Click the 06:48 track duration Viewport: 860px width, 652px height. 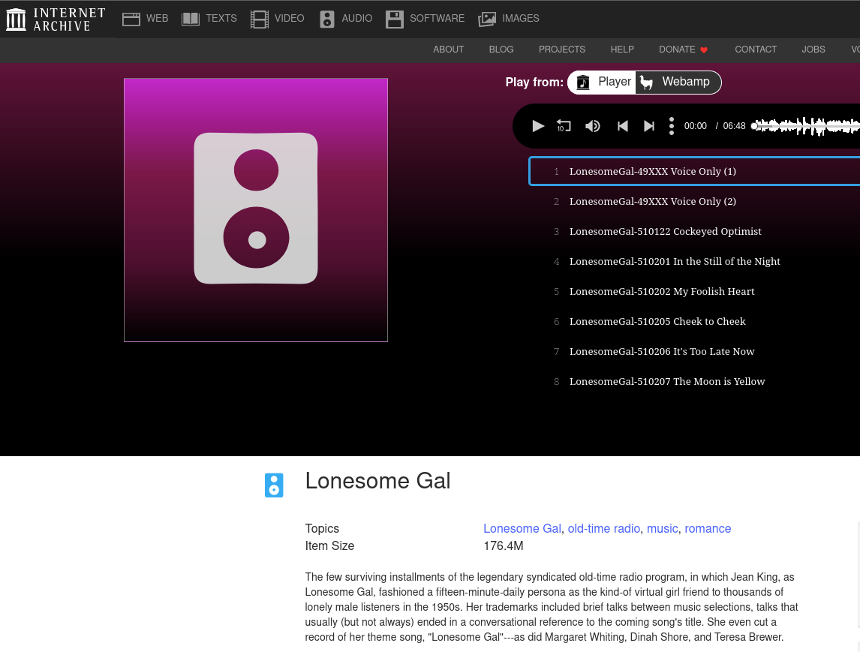coord(734,126)
